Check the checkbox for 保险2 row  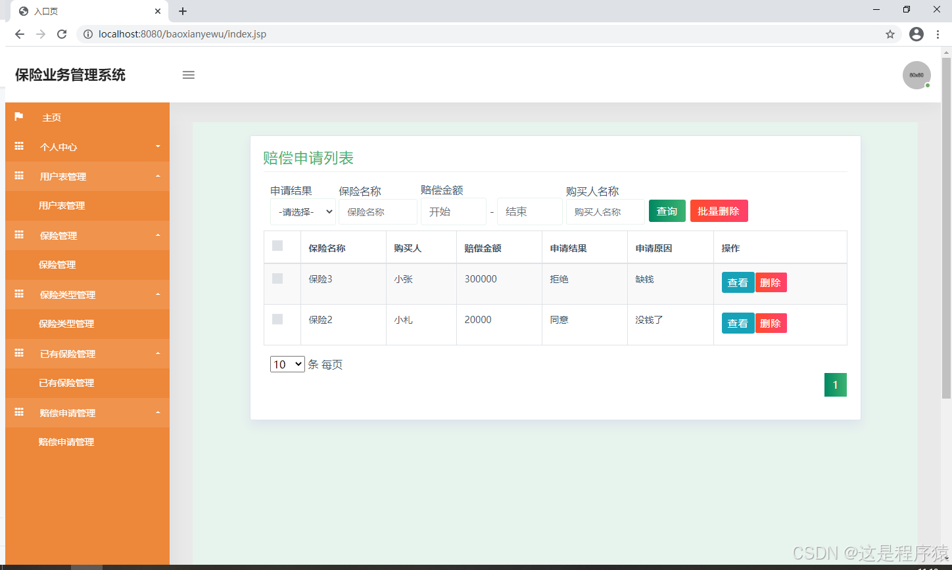click(277, 319)
